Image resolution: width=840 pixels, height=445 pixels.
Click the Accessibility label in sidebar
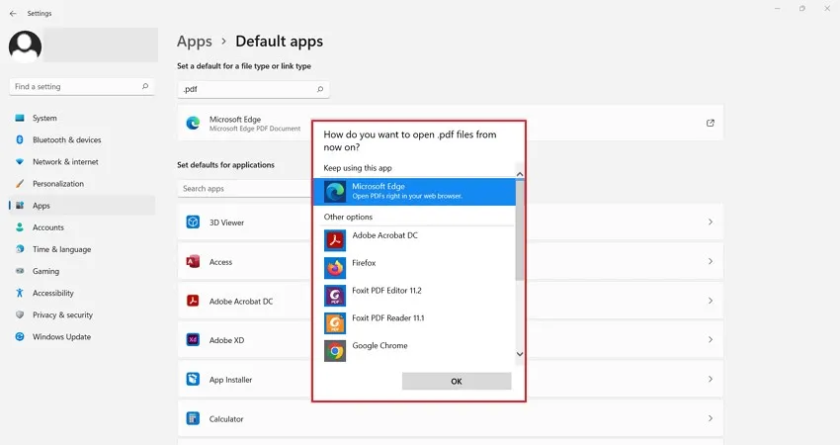point(53,294)
